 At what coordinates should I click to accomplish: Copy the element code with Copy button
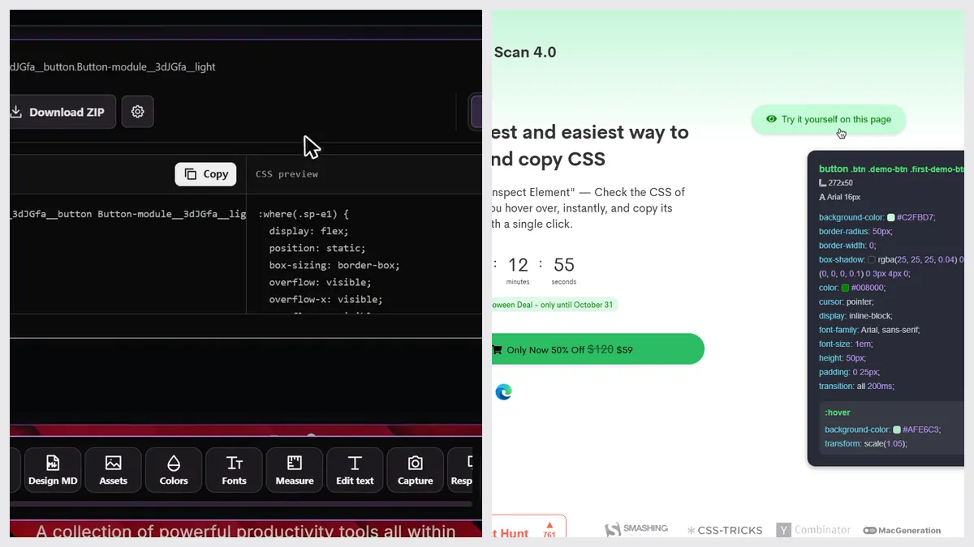point(206,174)
